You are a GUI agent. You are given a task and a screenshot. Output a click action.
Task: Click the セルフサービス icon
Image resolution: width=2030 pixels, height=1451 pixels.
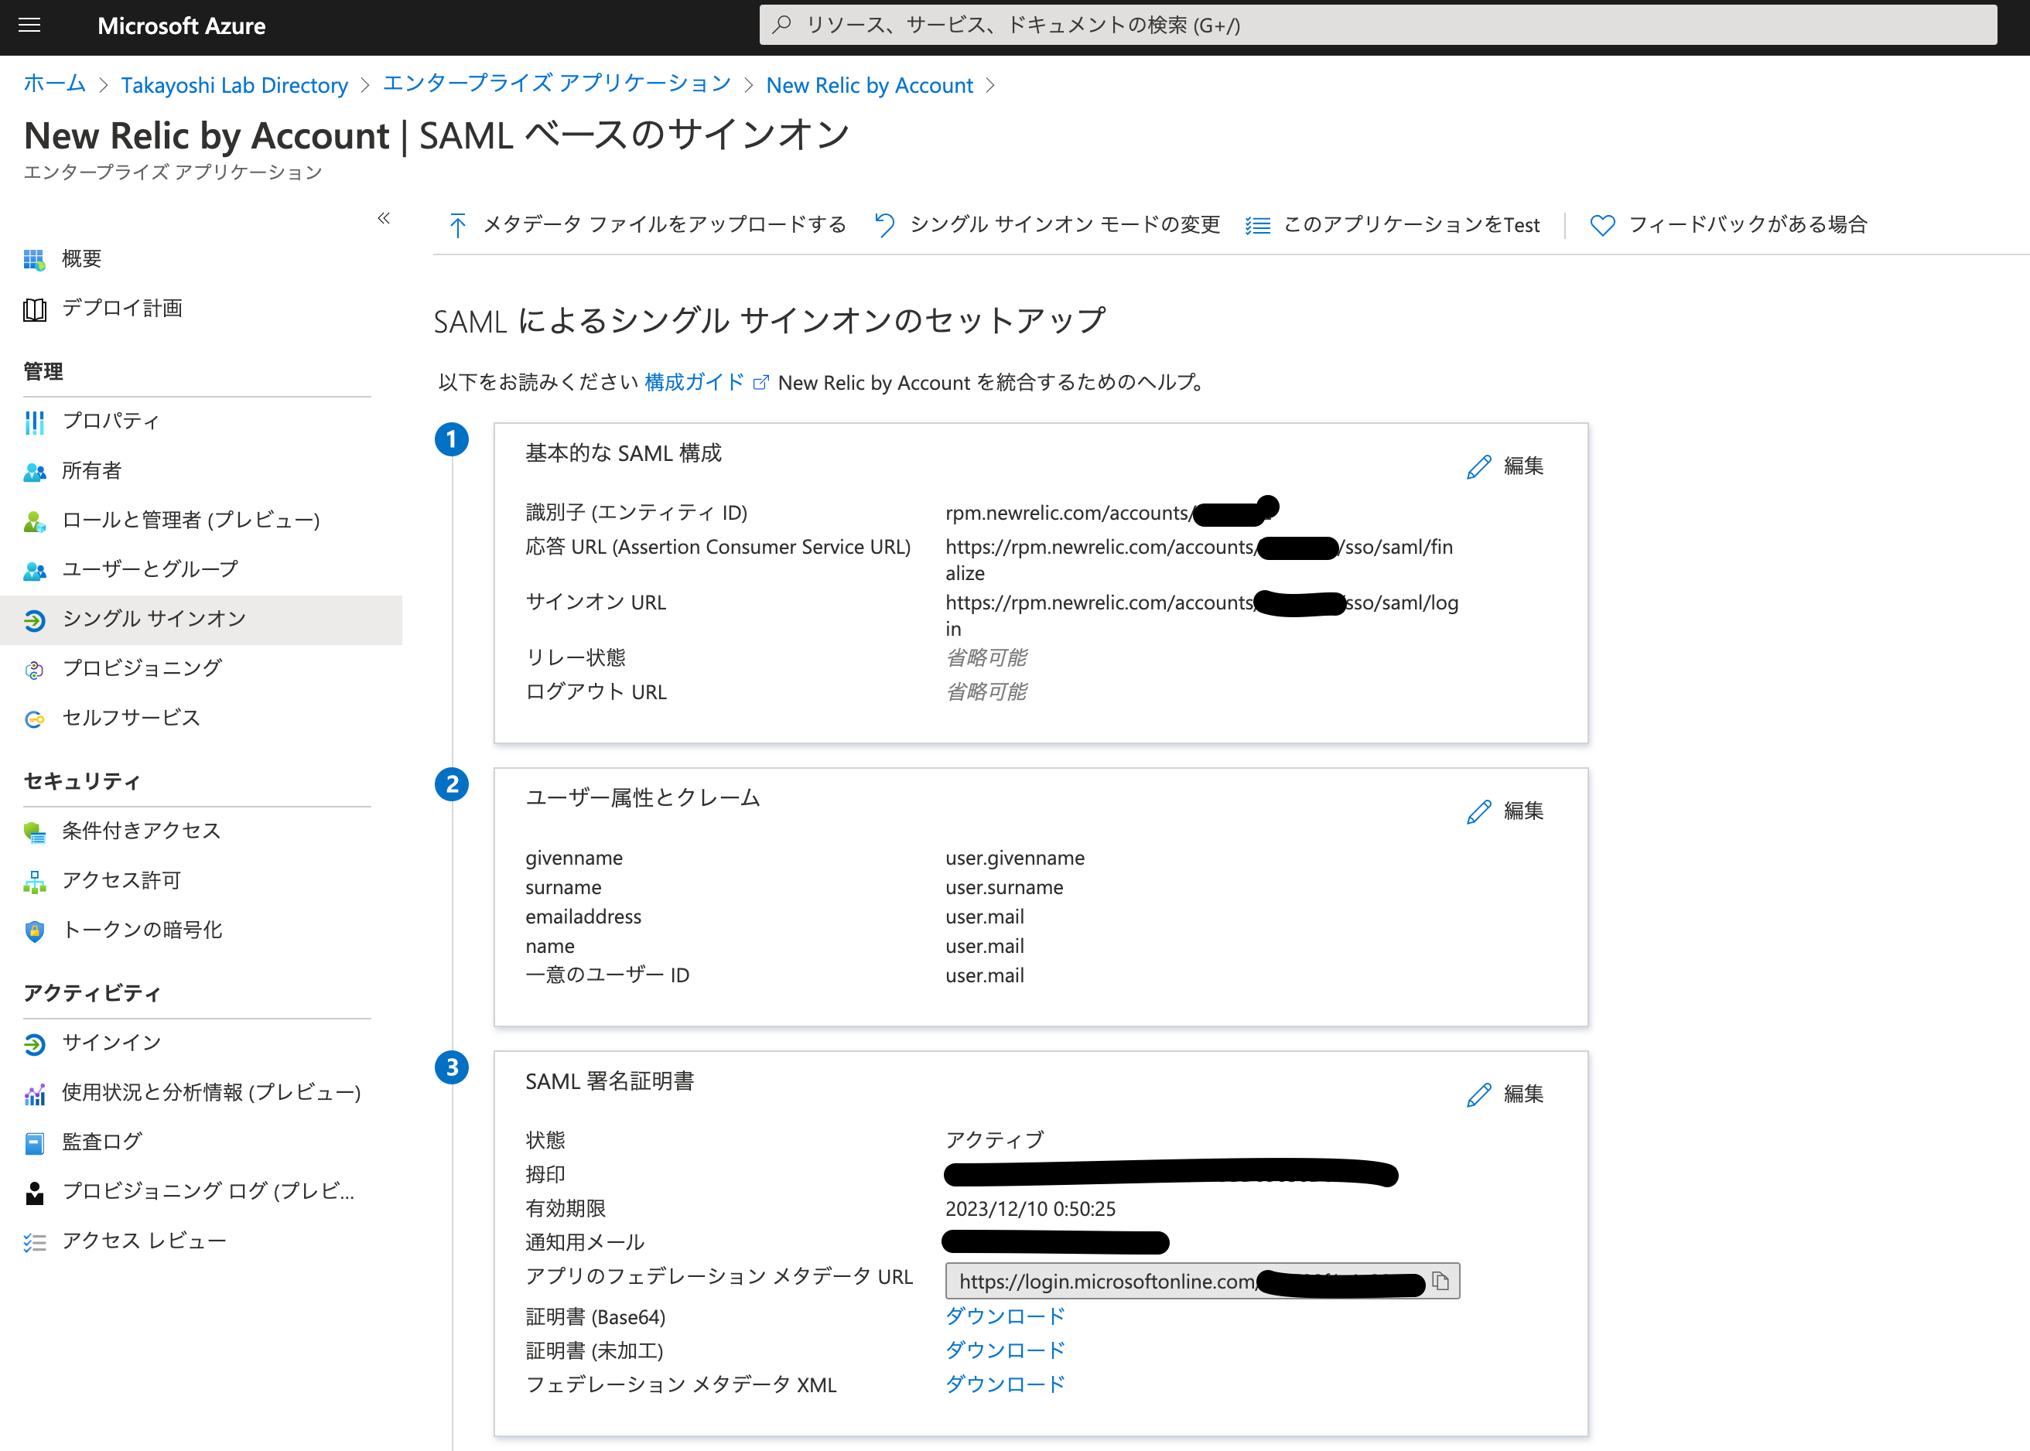[34, 719]
